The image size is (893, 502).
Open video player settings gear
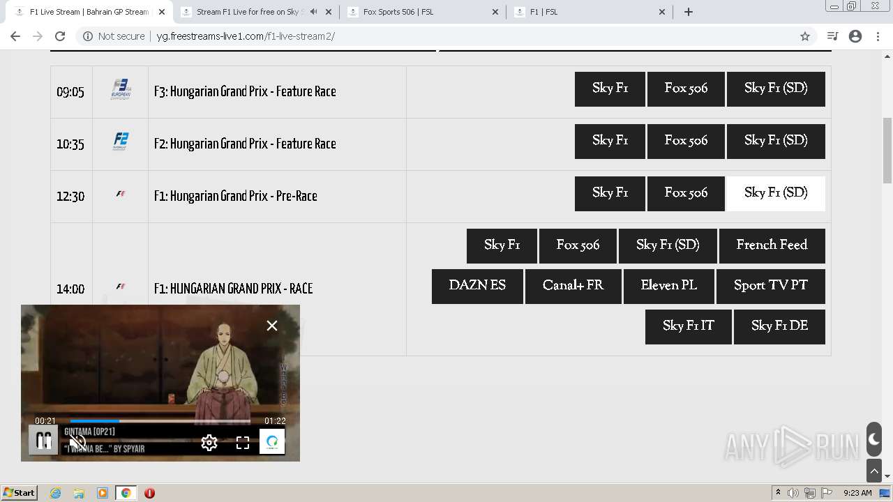(x=209, y=443)
